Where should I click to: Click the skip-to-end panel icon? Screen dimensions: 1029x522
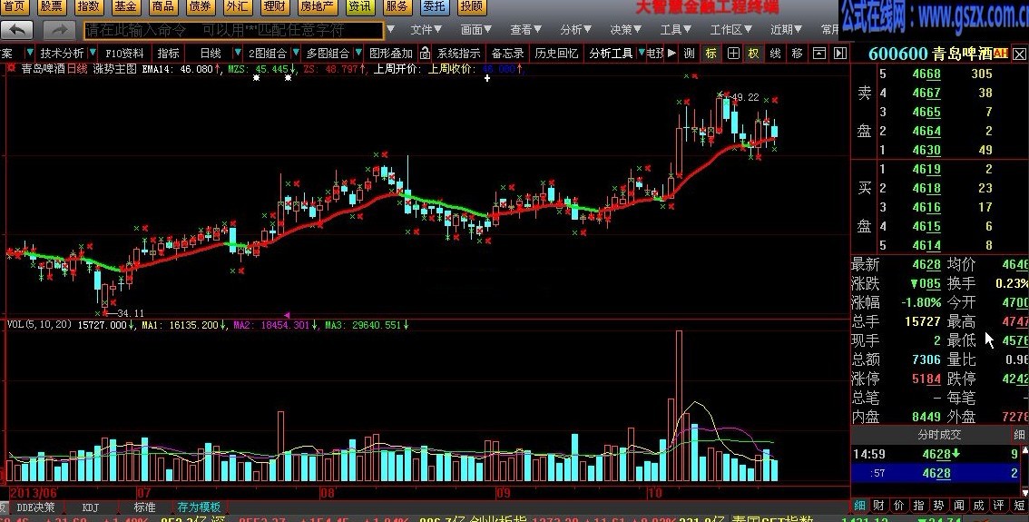(840, 54)
